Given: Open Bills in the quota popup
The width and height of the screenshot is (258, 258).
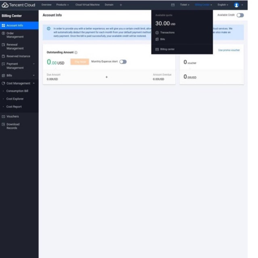Looking at the screenshot, I should tap(160, 39).
